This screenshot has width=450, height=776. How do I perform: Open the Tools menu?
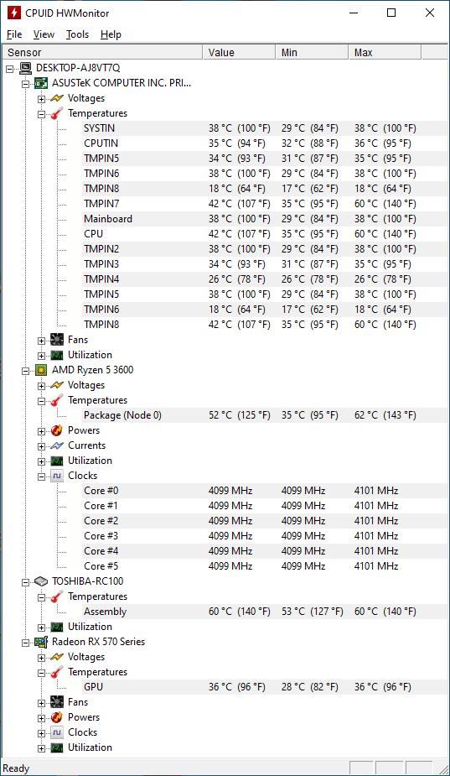point(77,34)
